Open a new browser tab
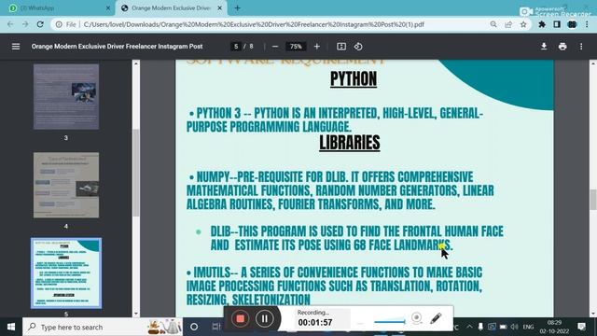The image size is (597, 336). pos(237,8)
